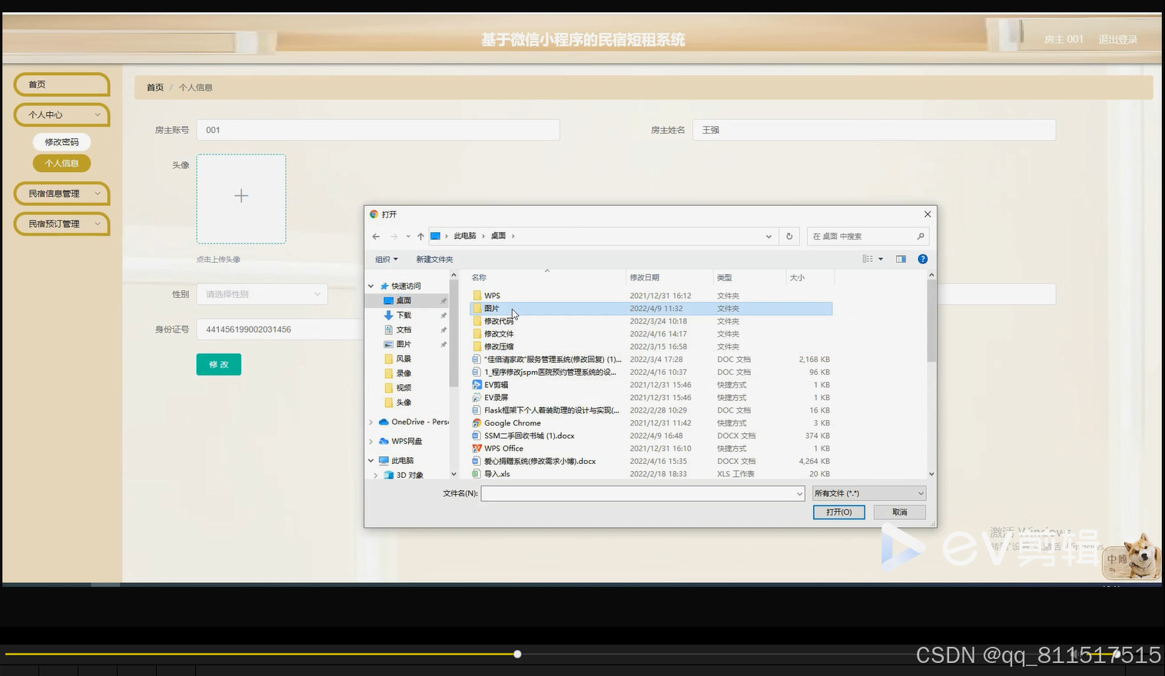Click the 文件名(N) input field
Viewport: 1165px width, 676px height.
point(643,494)
